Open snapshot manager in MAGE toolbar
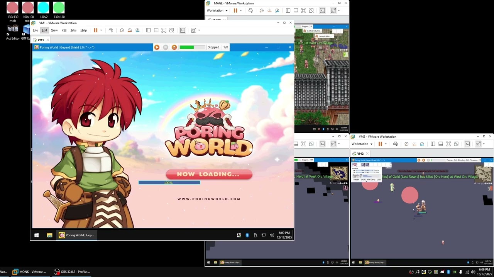Viewport: 494px width, 277px height. coord(277,11)
